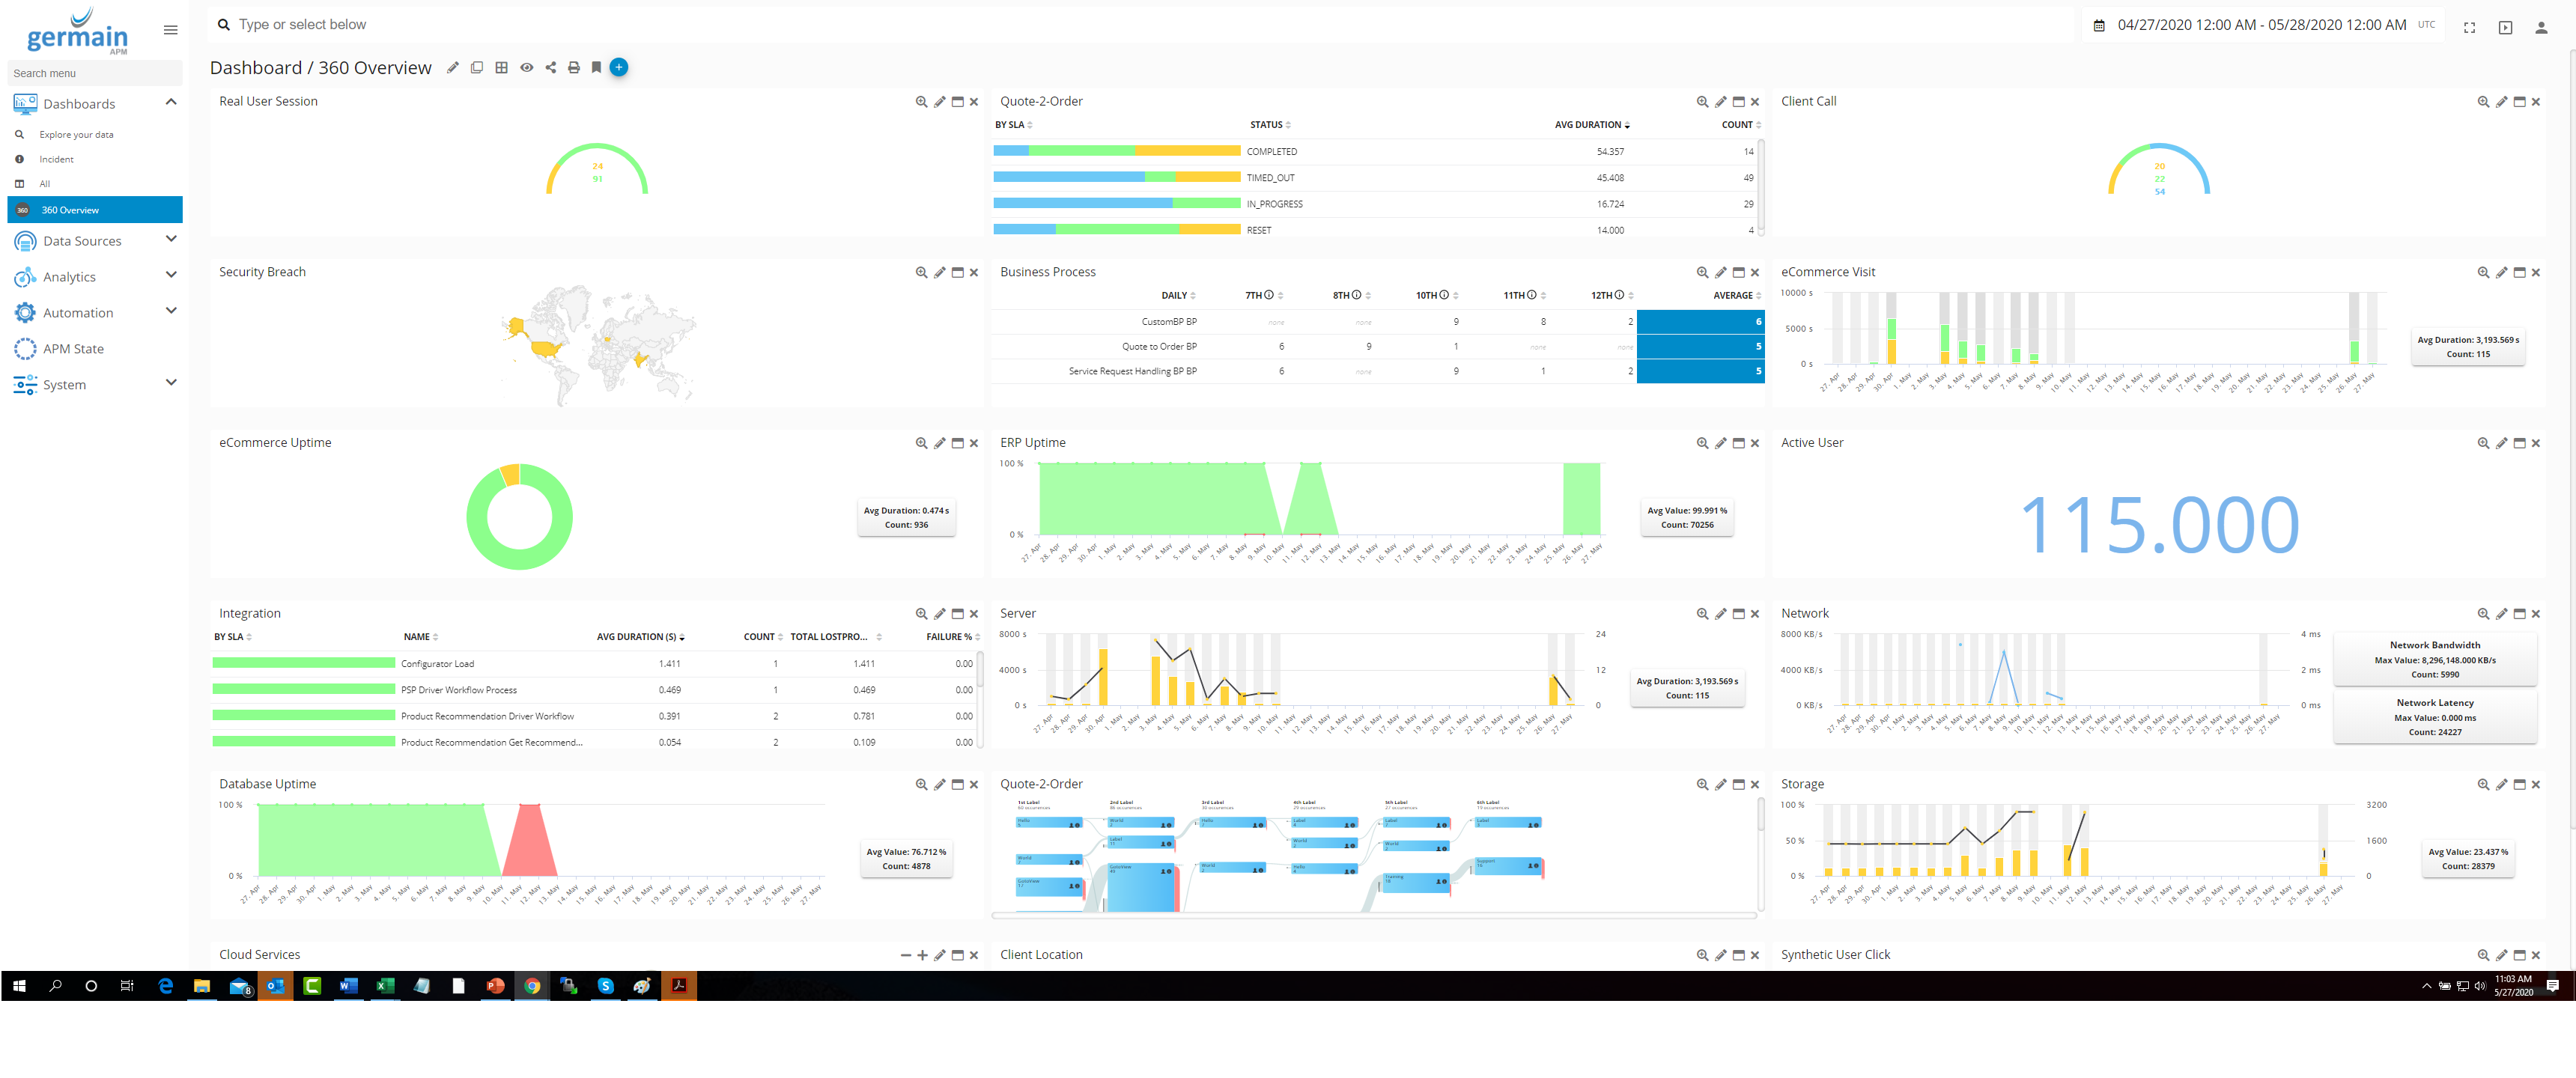Screen dimensions: 2576x1078
Task: Edit the Active User widget with pencil
Action: click(2501, 444)
